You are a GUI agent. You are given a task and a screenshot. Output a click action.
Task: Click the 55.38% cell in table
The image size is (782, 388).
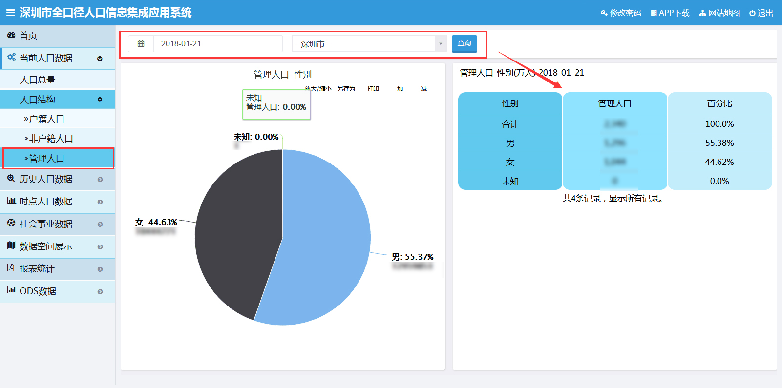(x=719, y=143)
